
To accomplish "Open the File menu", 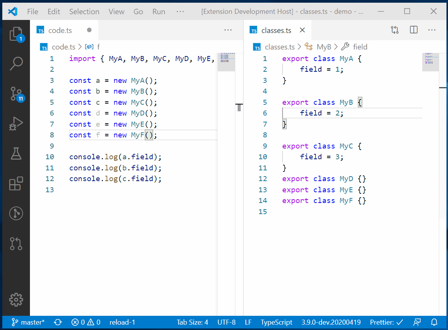I will [33, 12].
